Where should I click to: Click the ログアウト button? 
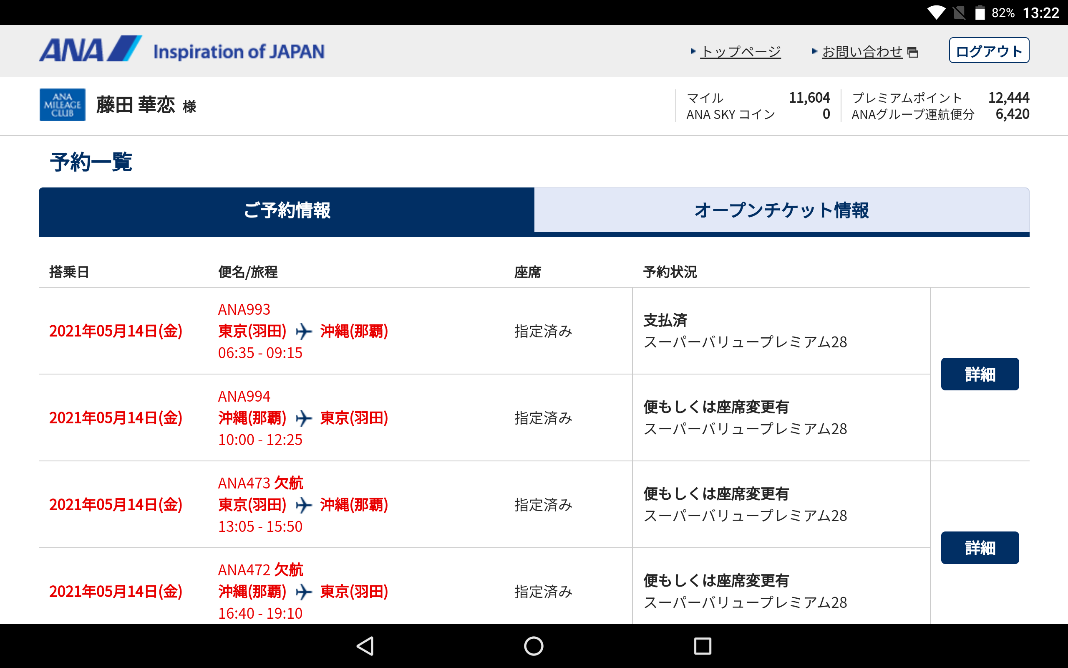coord(989,51)
